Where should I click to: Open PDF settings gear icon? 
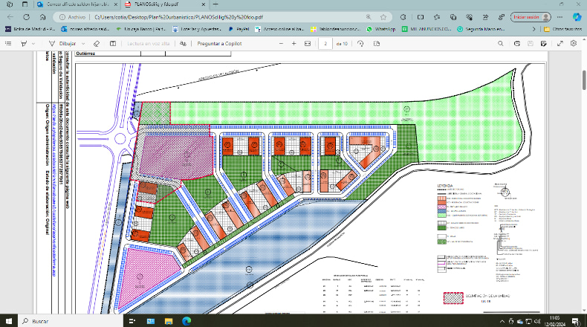[574, 43]
